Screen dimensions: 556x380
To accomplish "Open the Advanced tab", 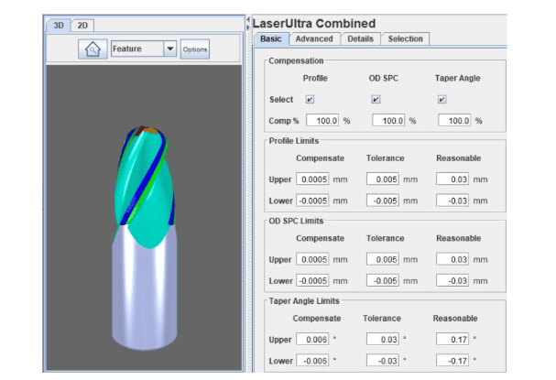I will click(x=313, y=38).
